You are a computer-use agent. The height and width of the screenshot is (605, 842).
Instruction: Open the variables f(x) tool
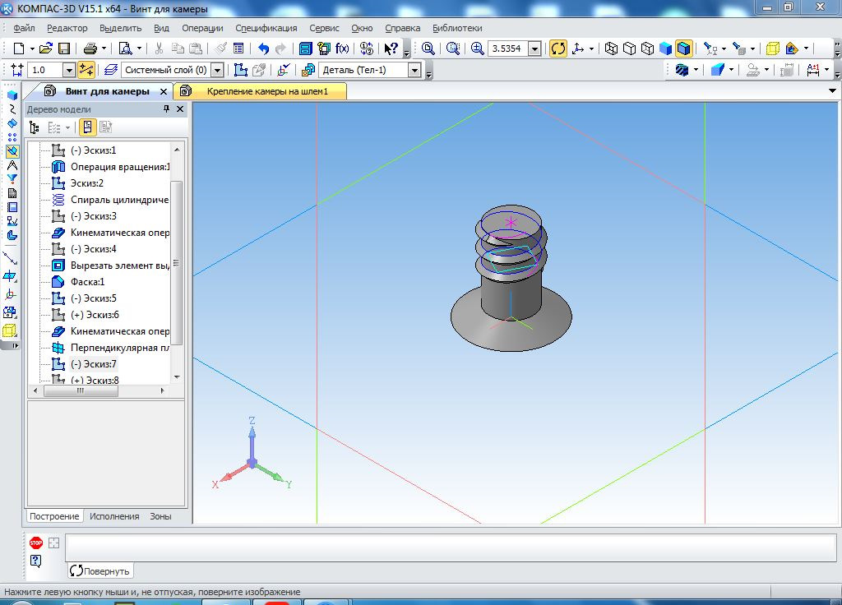(x=342, y=48)
